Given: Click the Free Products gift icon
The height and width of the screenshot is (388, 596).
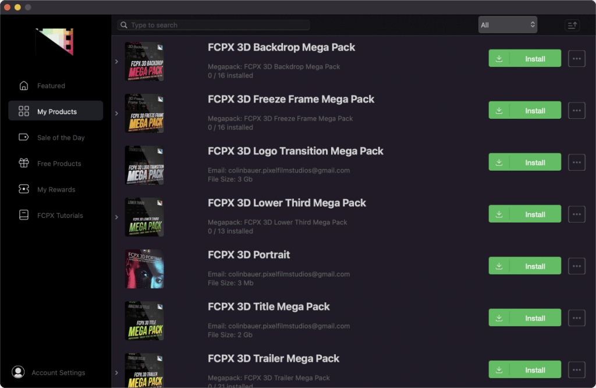Looking at the screenshot, I should click(23, 163).
